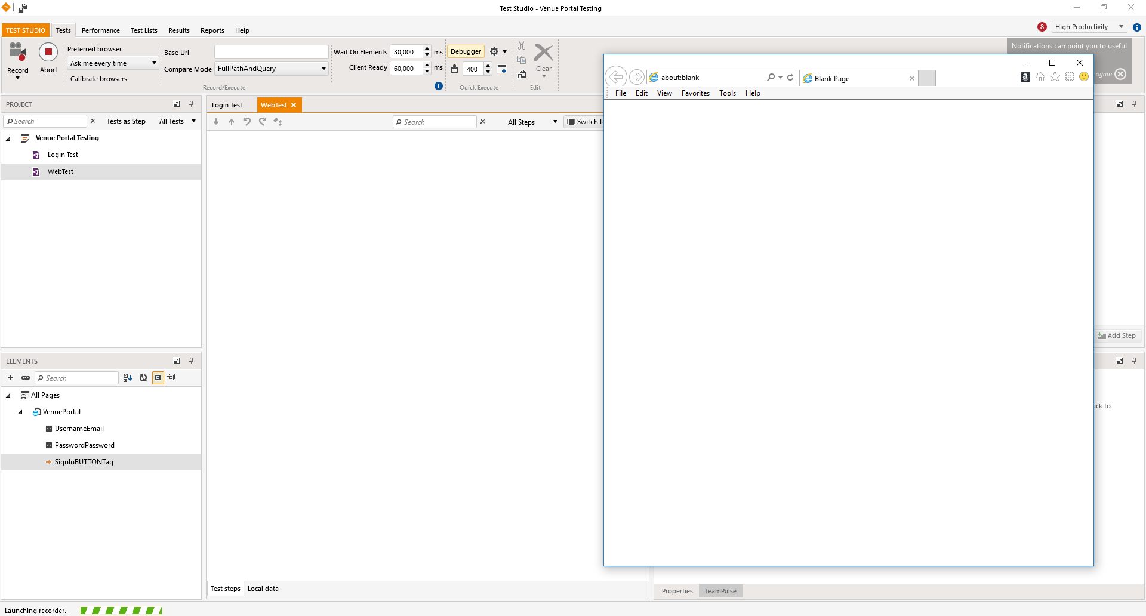
Task: Clear the Project search box
Action: 93,121
